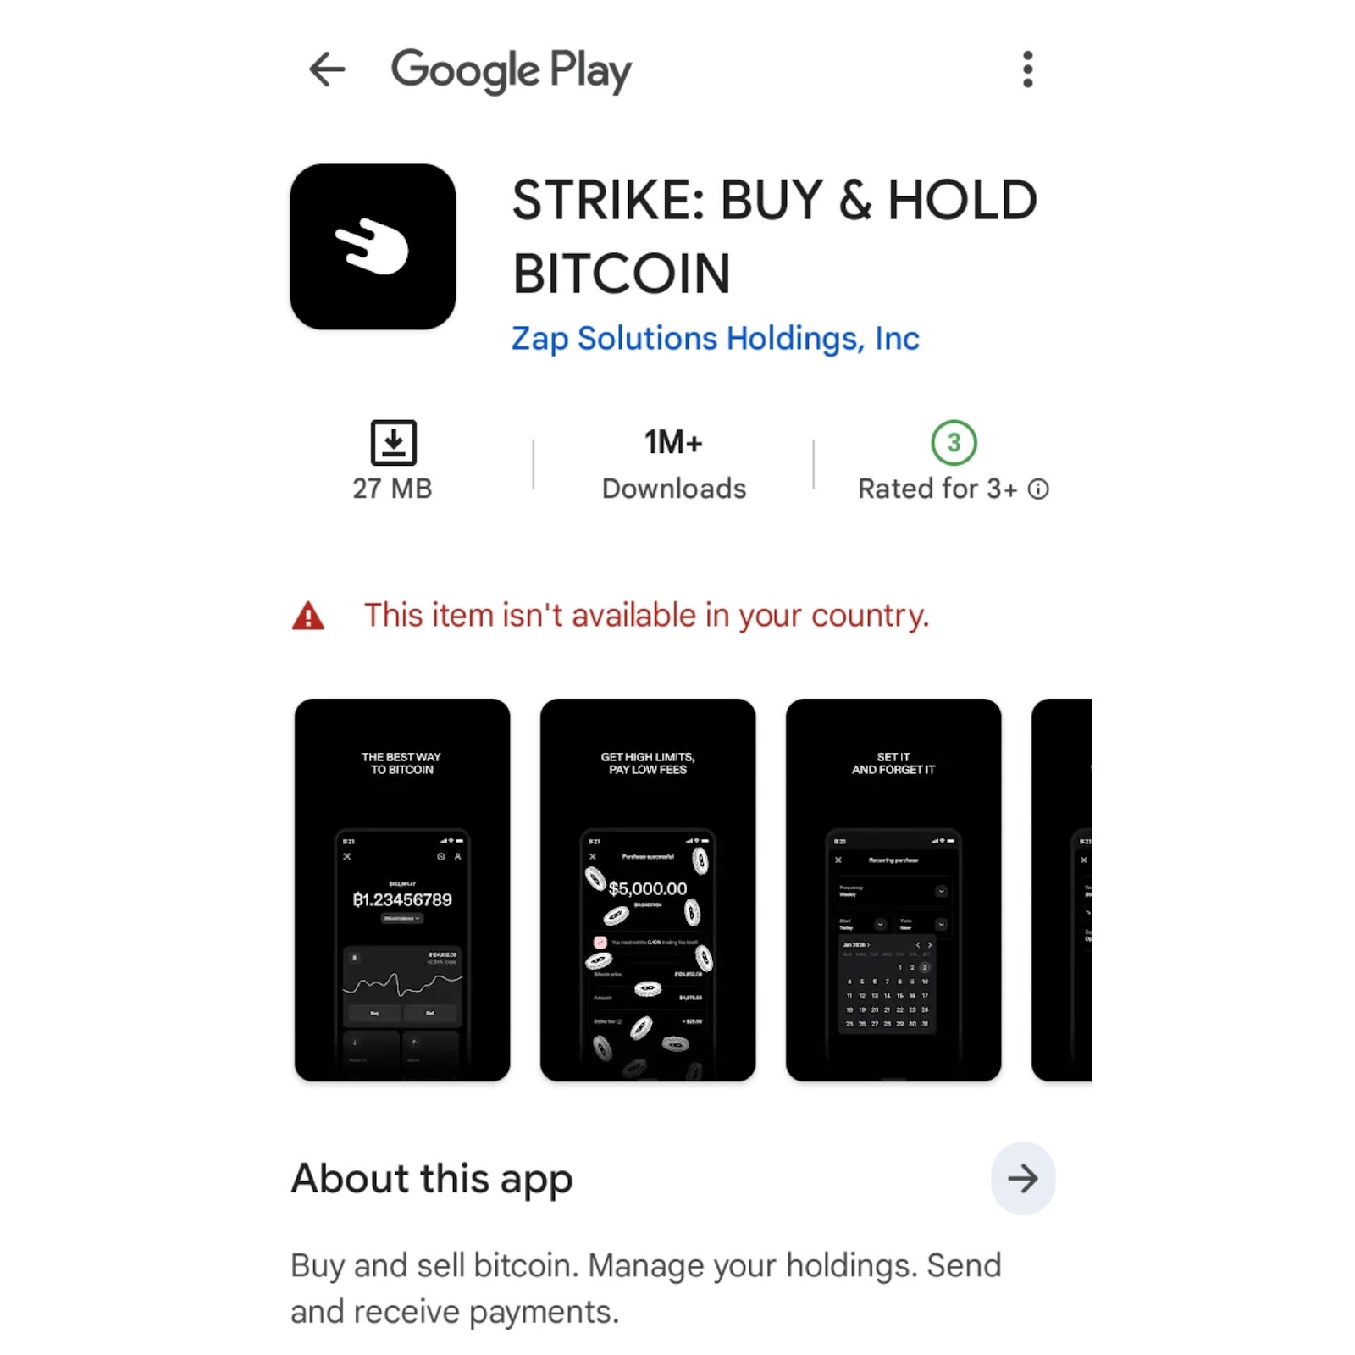Click the Strike app logo icon
This screenshot has width=1355, height=1355.
[x=373, y=246]
